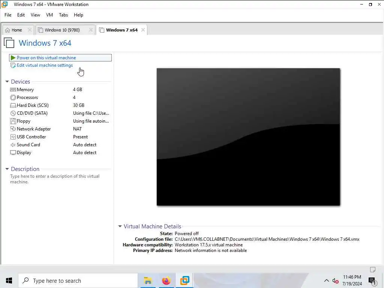The image size is (384, 288).
Task: Open File Explorer from the taskbar
Action: click(x=148, y=280)
